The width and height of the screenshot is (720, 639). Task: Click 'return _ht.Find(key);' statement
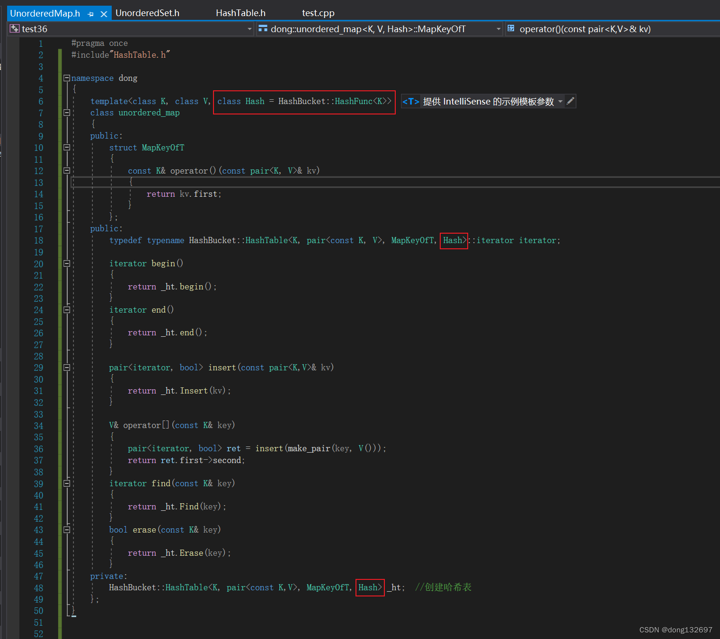click(x=177, y=507)
